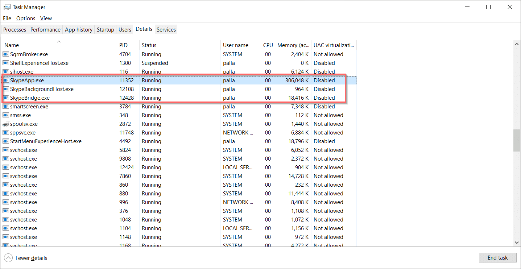
Task: Click the SkypeBridge.exe process icon
Action: (6, 98)
